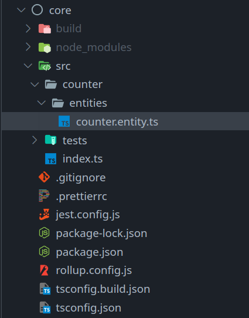Open the .prettierrc file
This screenshot has width=249, height=318.
[x=81, y=197]
